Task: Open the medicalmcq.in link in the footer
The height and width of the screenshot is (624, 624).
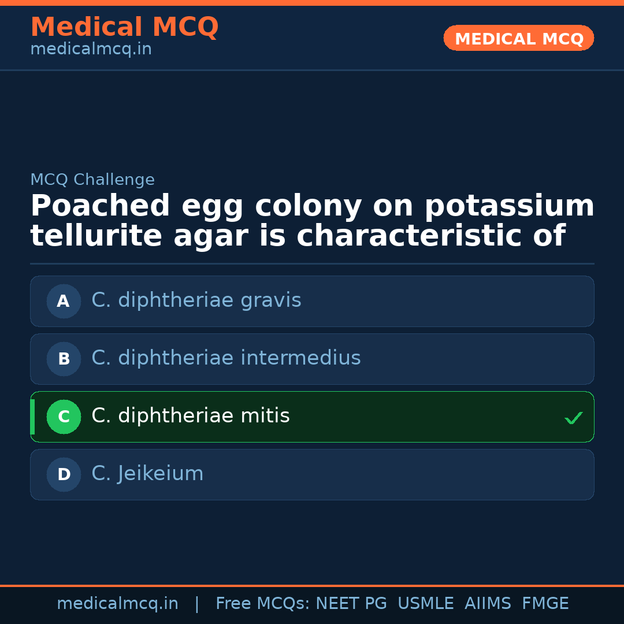Action: point(117,604)
